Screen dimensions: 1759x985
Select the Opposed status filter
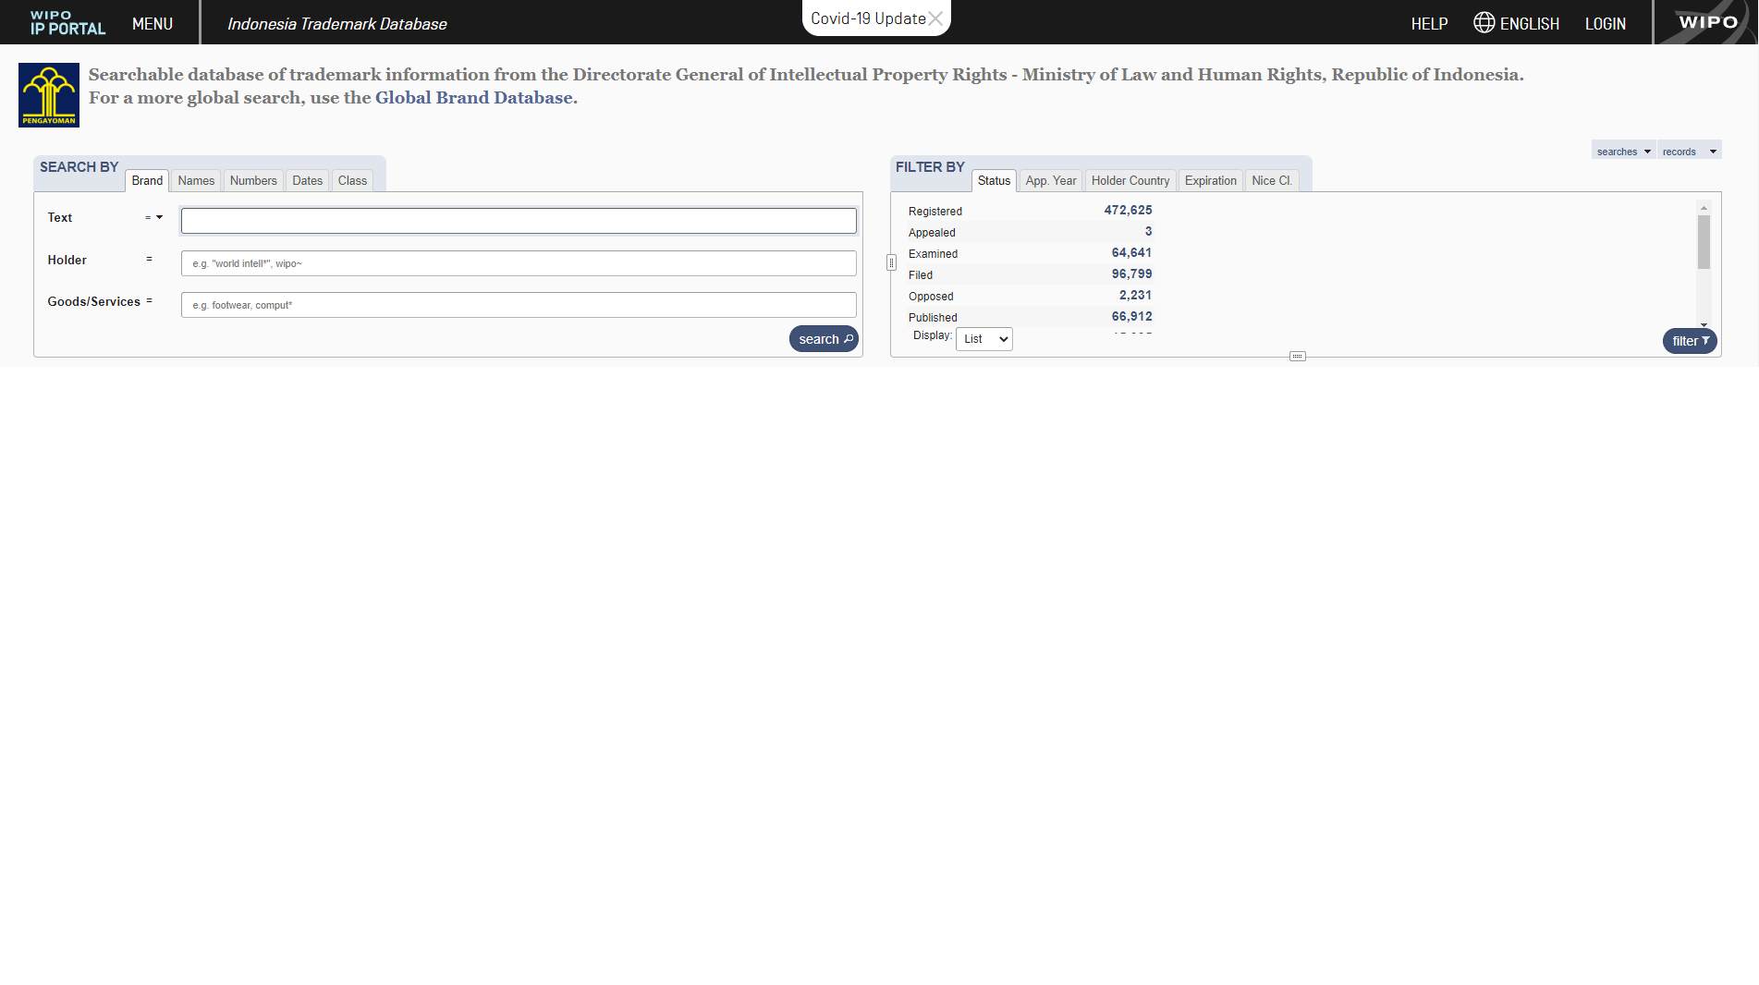pos(931,296)
